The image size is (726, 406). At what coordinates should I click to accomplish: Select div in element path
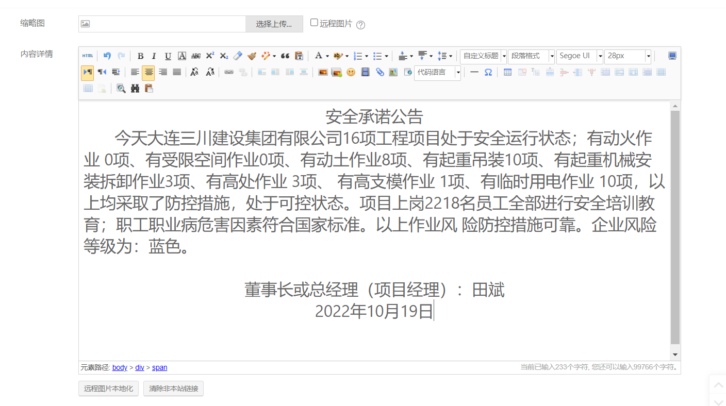pyautogui.click(x=140, y=367)
